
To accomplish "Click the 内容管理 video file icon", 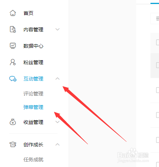I will 13,29.
